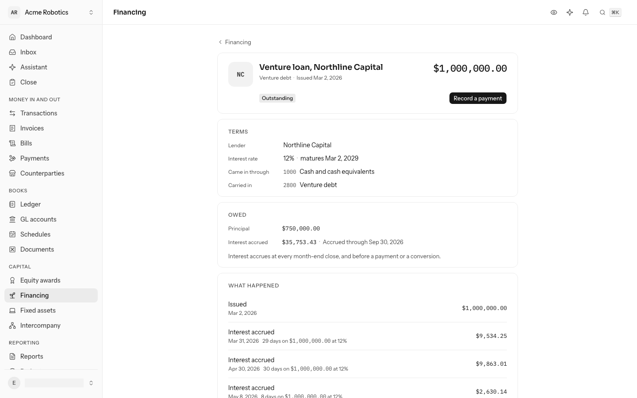Click the Assistant sparkle icon in sidebar
This screenshot has height=398, width=637.
coord(12,67)
